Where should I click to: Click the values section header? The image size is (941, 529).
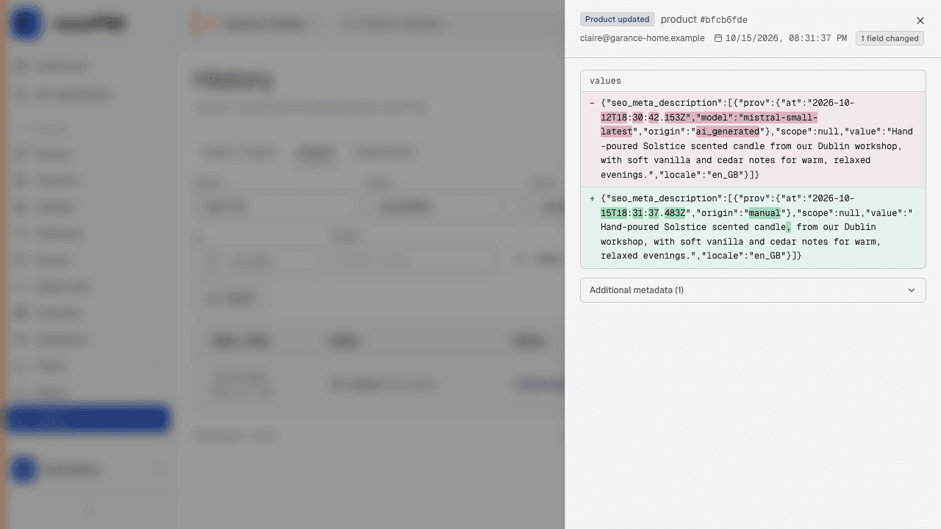coord(753,81)
